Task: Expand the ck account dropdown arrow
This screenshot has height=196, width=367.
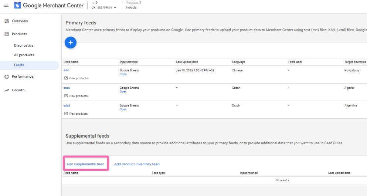Action: click(115, 7)
